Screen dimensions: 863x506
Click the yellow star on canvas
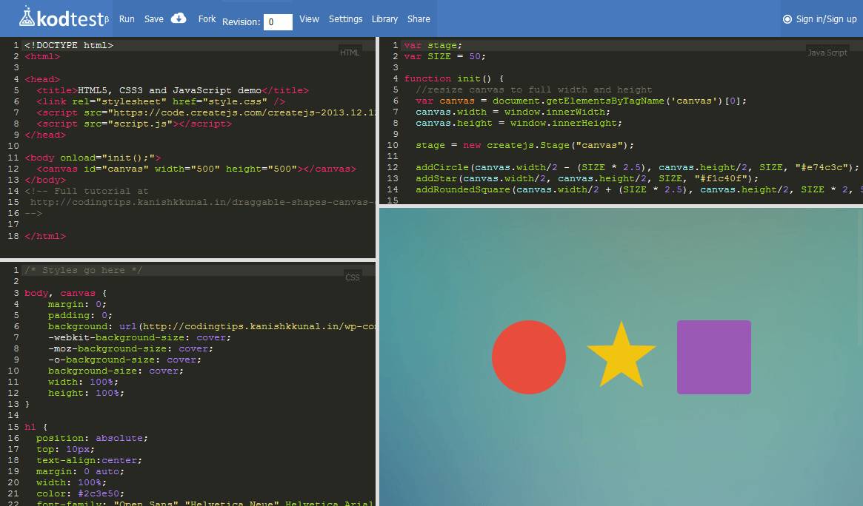[x=621, y=357]
